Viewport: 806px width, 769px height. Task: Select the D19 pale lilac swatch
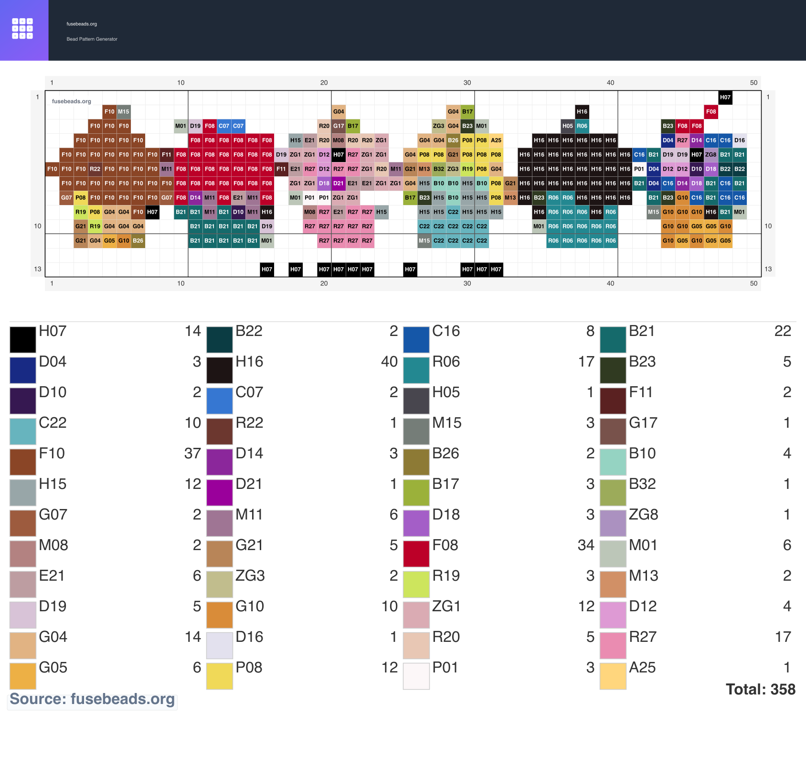point(23,615)
